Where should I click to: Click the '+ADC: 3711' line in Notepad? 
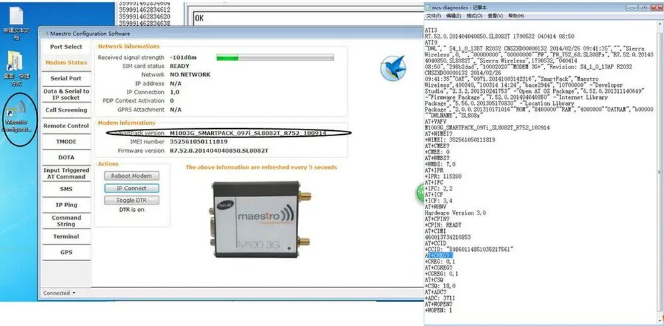click(440, 299)
